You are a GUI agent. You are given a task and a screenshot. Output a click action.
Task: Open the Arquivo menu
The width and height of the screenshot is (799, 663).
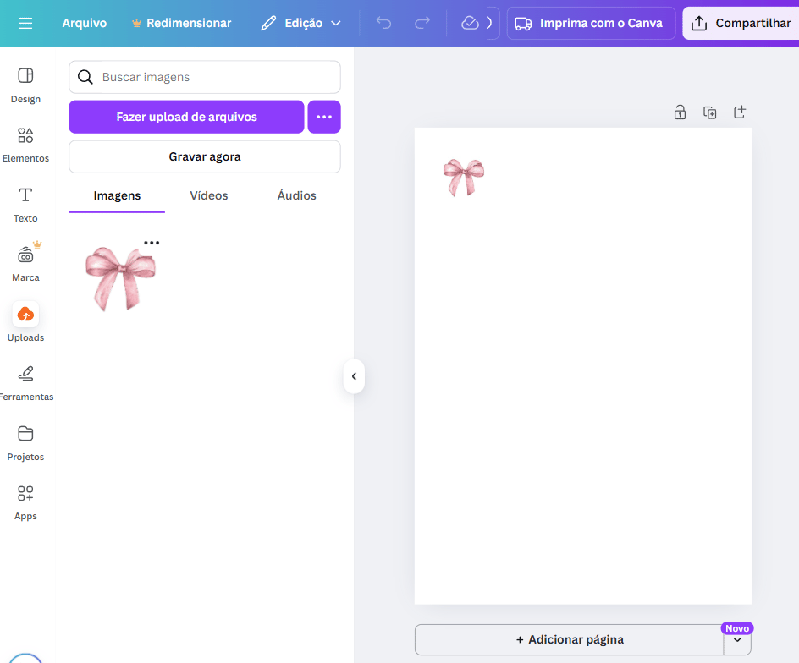tap(85, 24)
